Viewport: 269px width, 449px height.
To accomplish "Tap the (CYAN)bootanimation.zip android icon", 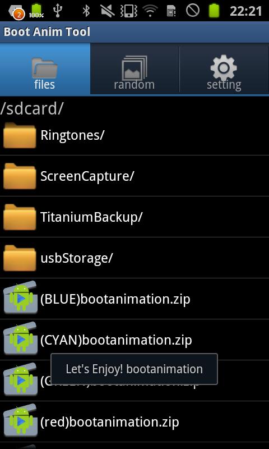I will pos(20,338).
